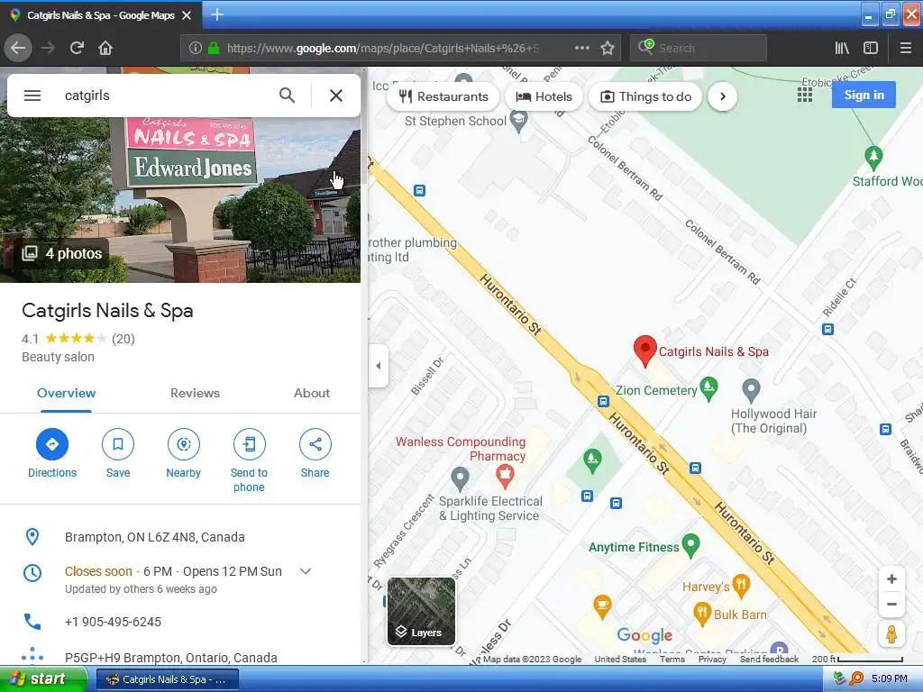This screenshot has width=923, height=692.
Task: Open the 4 photos gallery
Action: coord(62,253)
